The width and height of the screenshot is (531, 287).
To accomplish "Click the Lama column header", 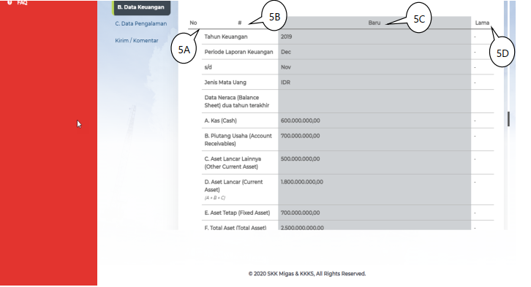I will [x=482, y=23].
